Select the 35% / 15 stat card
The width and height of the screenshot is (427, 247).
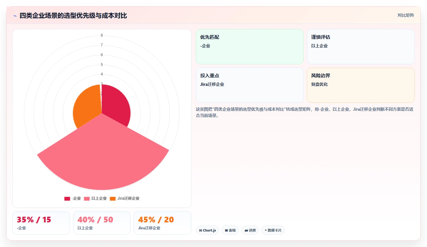tap(41, 223)
